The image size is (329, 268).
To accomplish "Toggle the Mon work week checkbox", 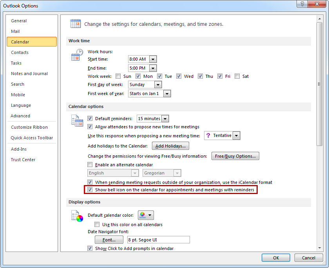I will 138,76.
